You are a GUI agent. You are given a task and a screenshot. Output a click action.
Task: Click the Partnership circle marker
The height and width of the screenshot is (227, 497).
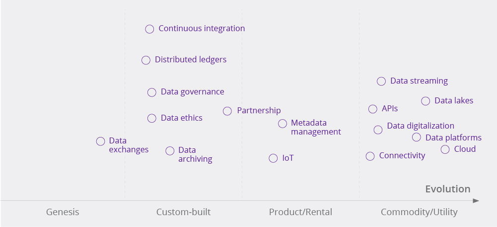tap(227, 111)
